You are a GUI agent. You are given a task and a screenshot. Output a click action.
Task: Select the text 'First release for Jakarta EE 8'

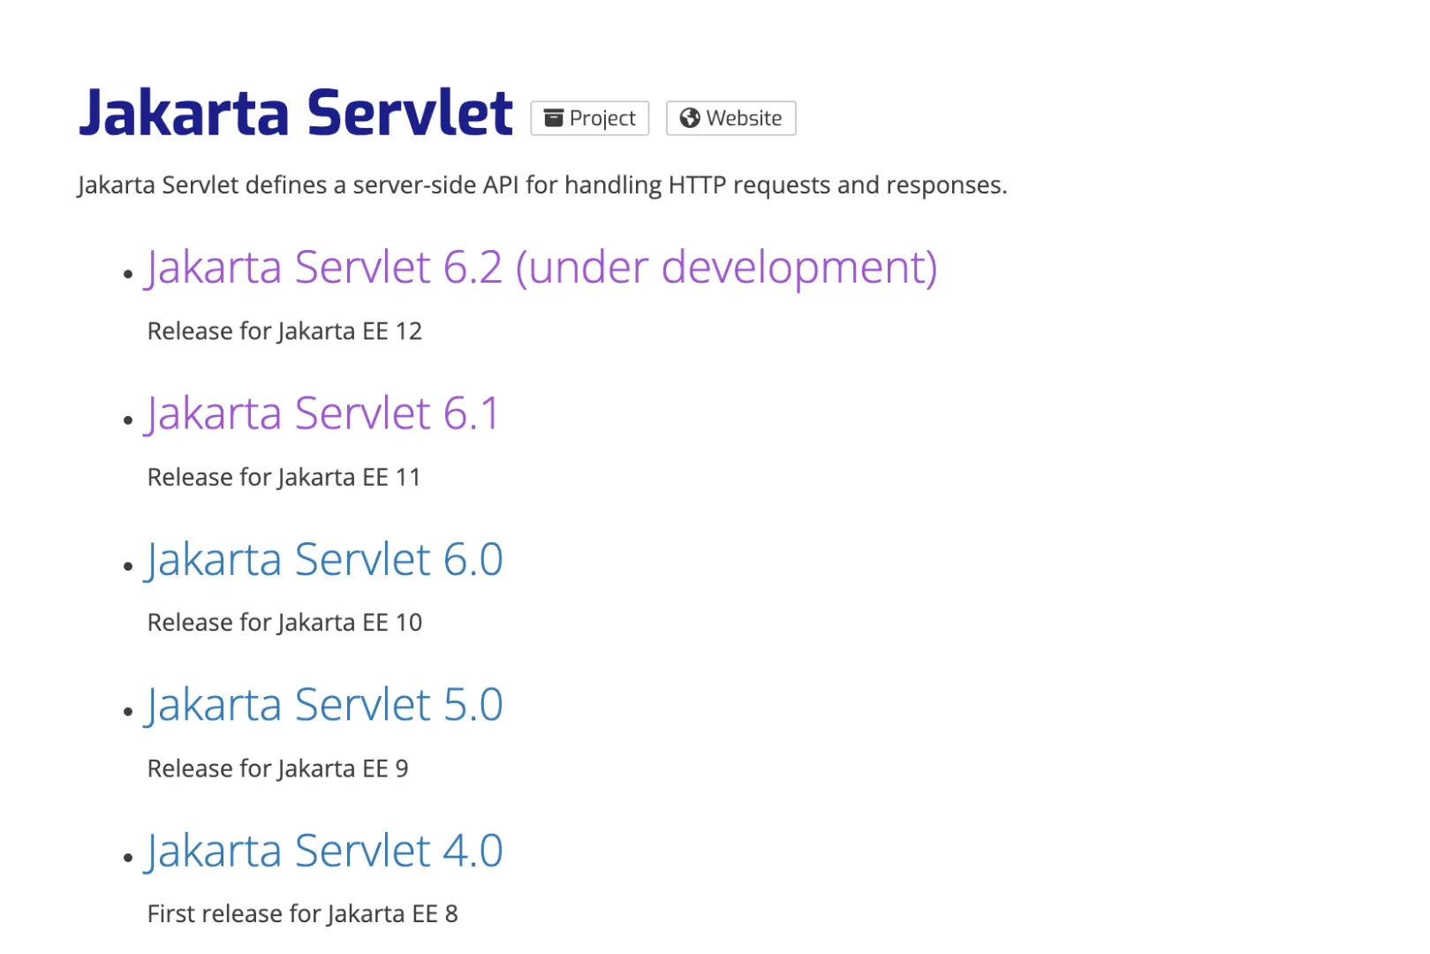tap(302, 913)
